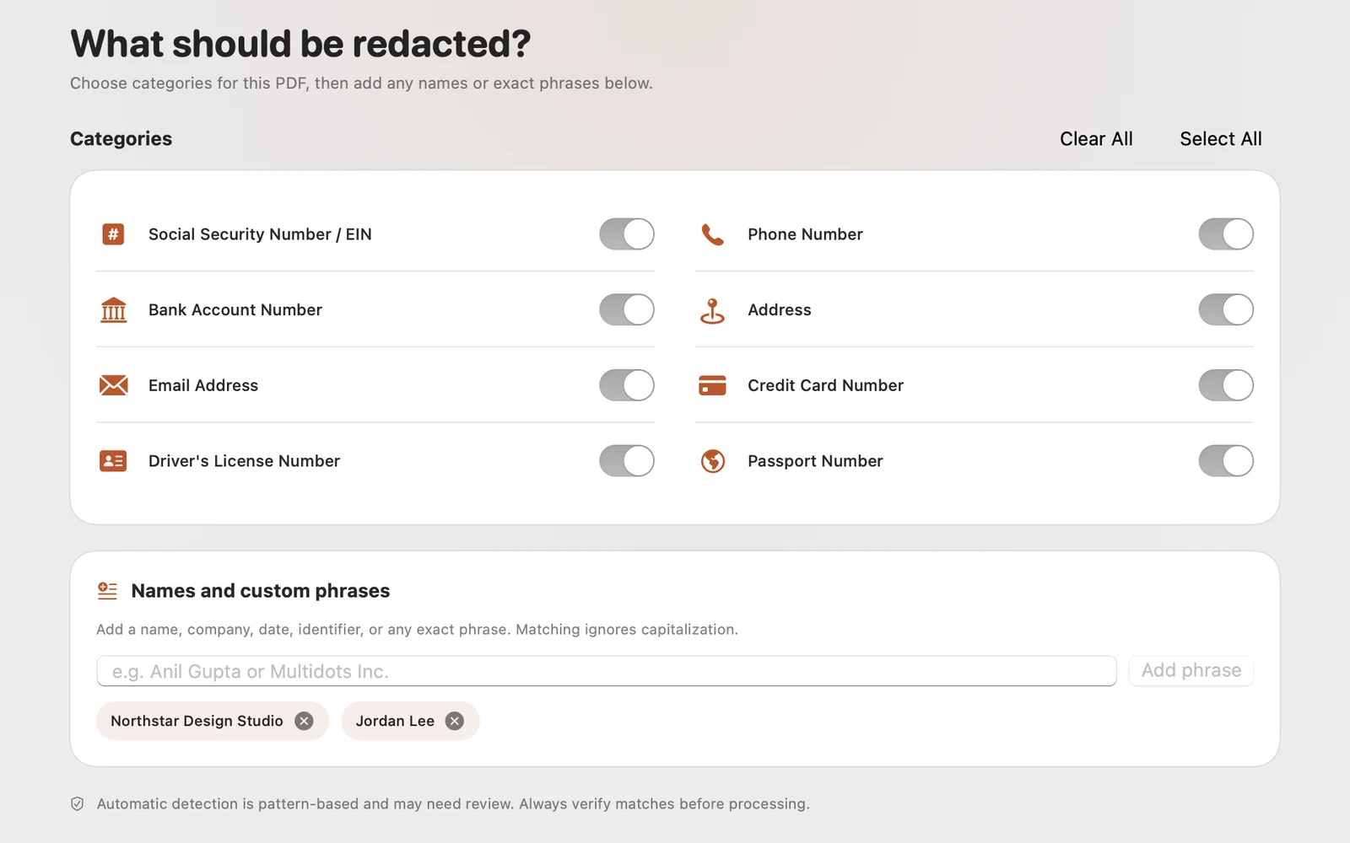Screen dimensions: 1350x843
Task: Click Select All categories
Action: pos(1221,139)
